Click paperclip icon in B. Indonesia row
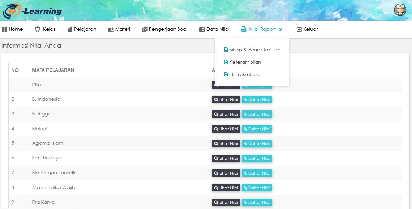The width and height of the screenshot is (412, 209). tap(245, 99)
